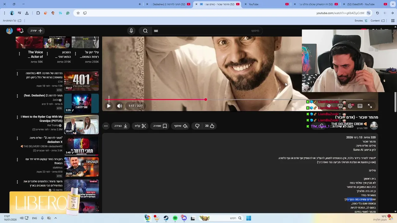Open the יצירה create menu
The height and width of the screenshot is (223, 397).
click(36, 31)
